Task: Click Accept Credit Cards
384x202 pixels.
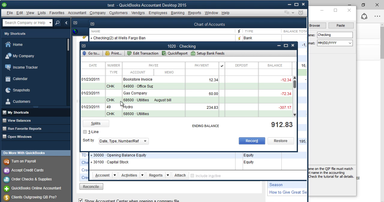Action: 27,170
